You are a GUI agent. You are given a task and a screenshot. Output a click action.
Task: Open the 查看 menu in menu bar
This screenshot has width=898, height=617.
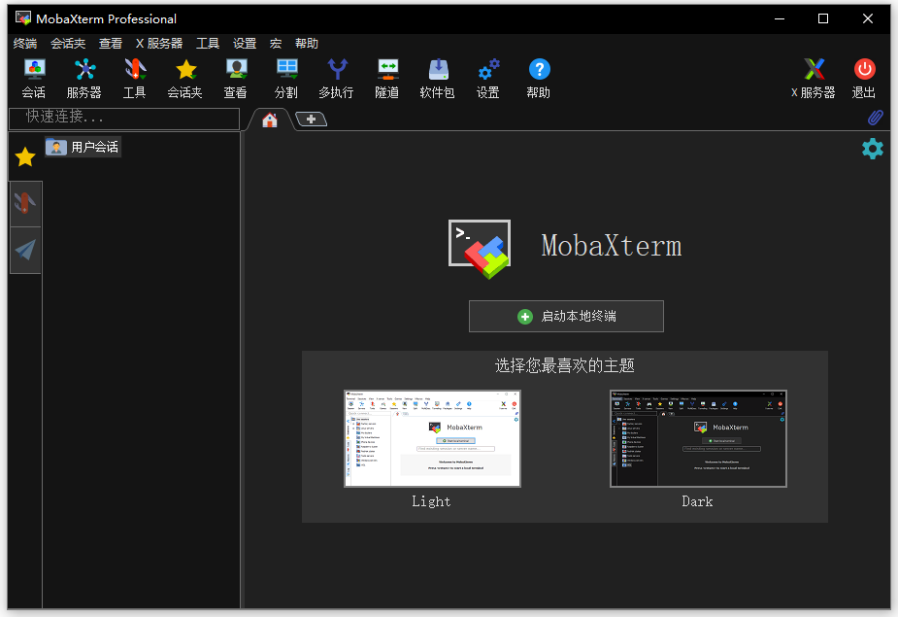pos(111,44)
